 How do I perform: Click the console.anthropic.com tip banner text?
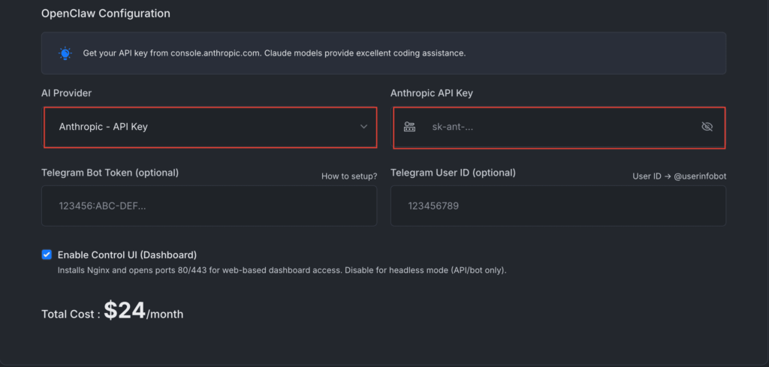(x=274, y=53)
